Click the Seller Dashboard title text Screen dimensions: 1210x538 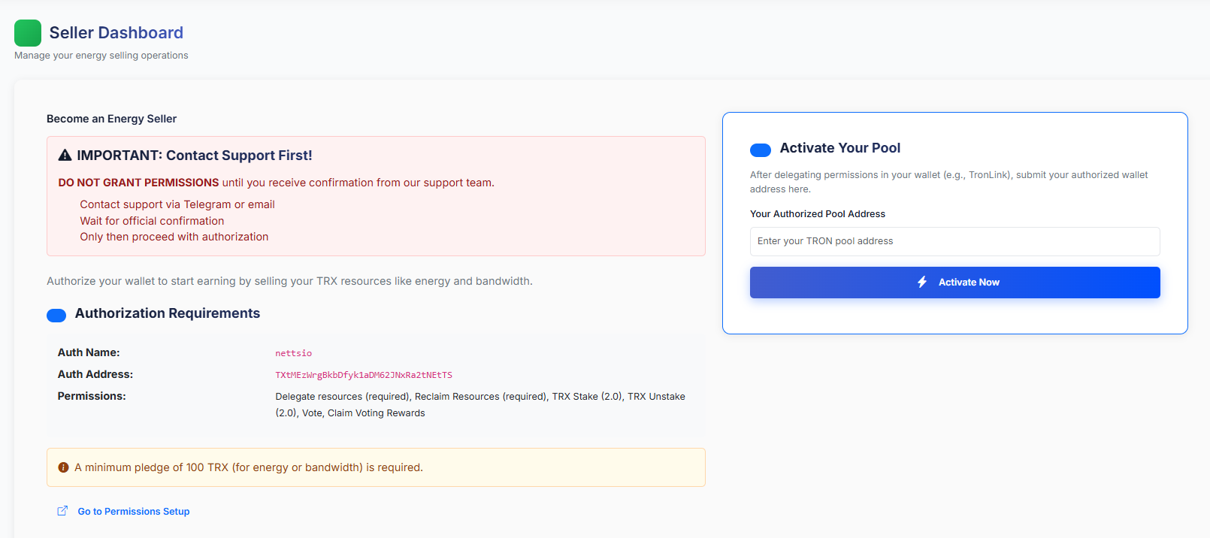click(x=116, y=33)
